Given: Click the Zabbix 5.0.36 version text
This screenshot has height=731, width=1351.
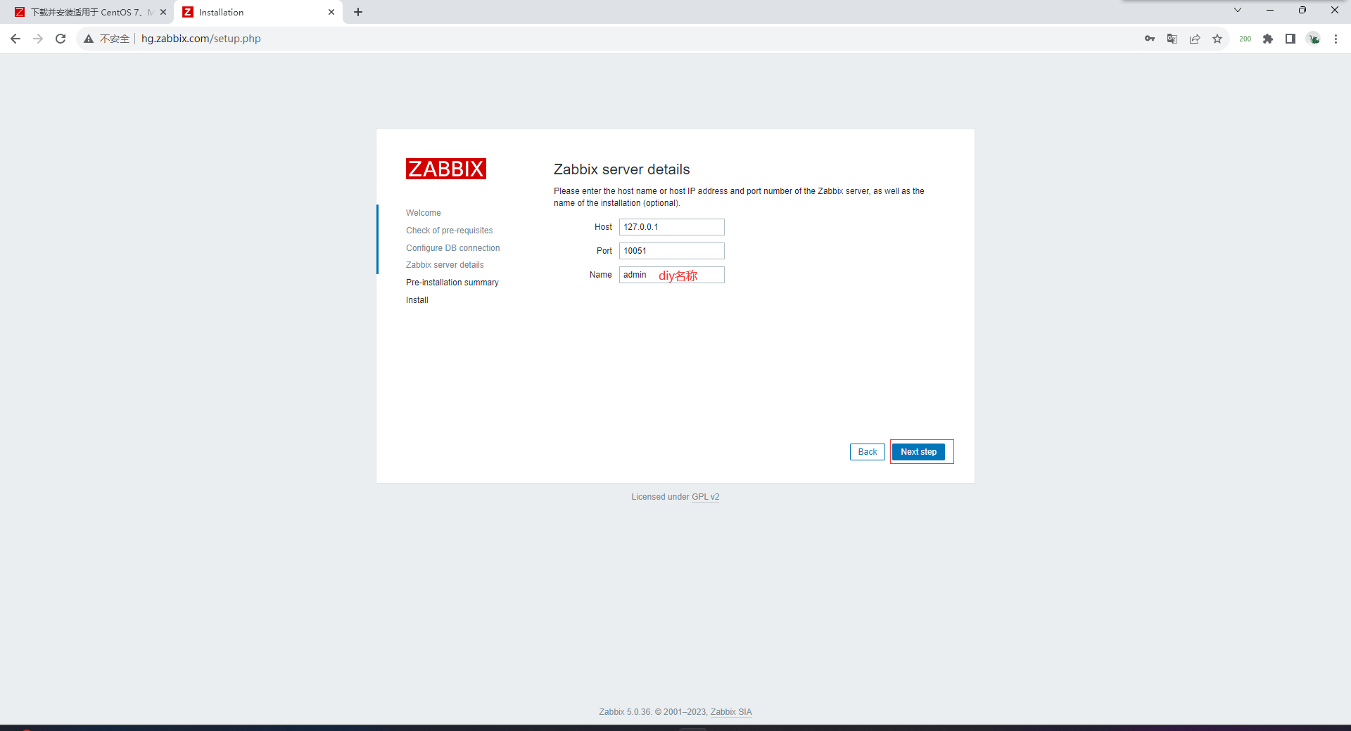Looking at the screenshot, I should pos(625,712).
